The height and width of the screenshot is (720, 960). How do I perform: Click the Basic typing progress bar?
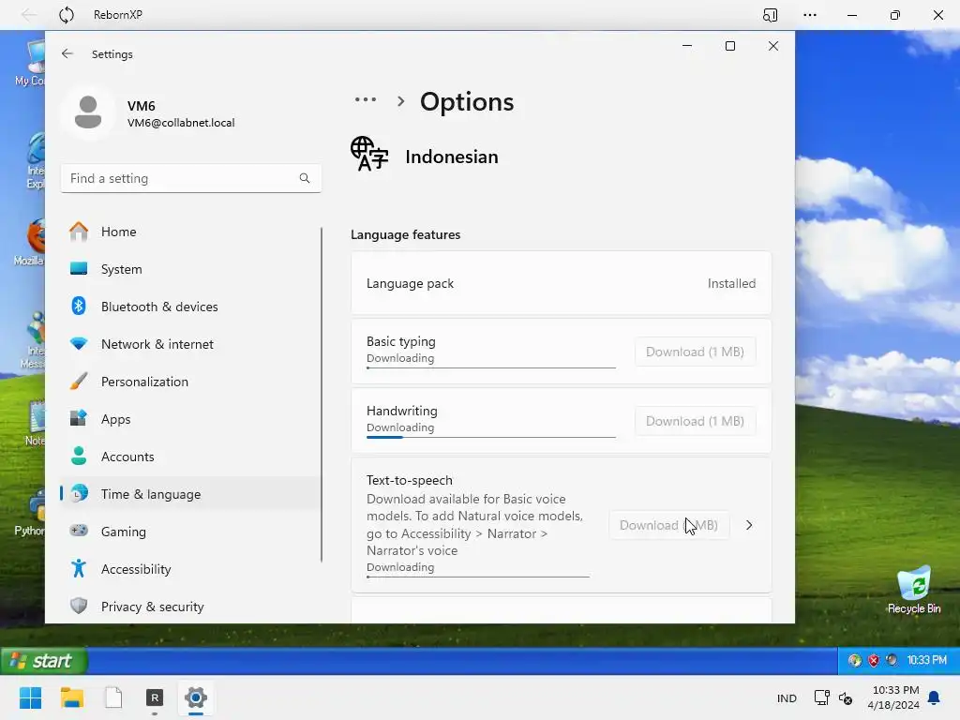pyautogui.click(x=491, y=367)
